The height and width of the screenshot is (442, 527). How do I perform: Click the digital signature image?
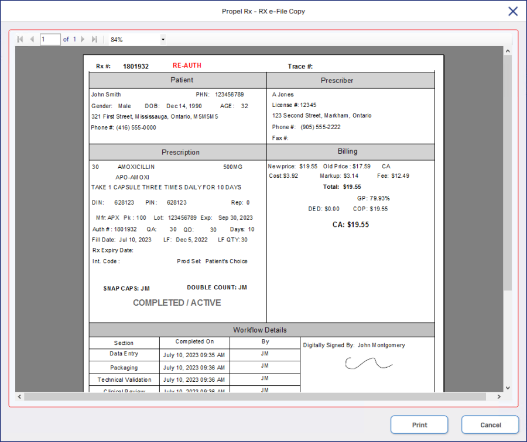pyautogui.click(x=368, y=364)
